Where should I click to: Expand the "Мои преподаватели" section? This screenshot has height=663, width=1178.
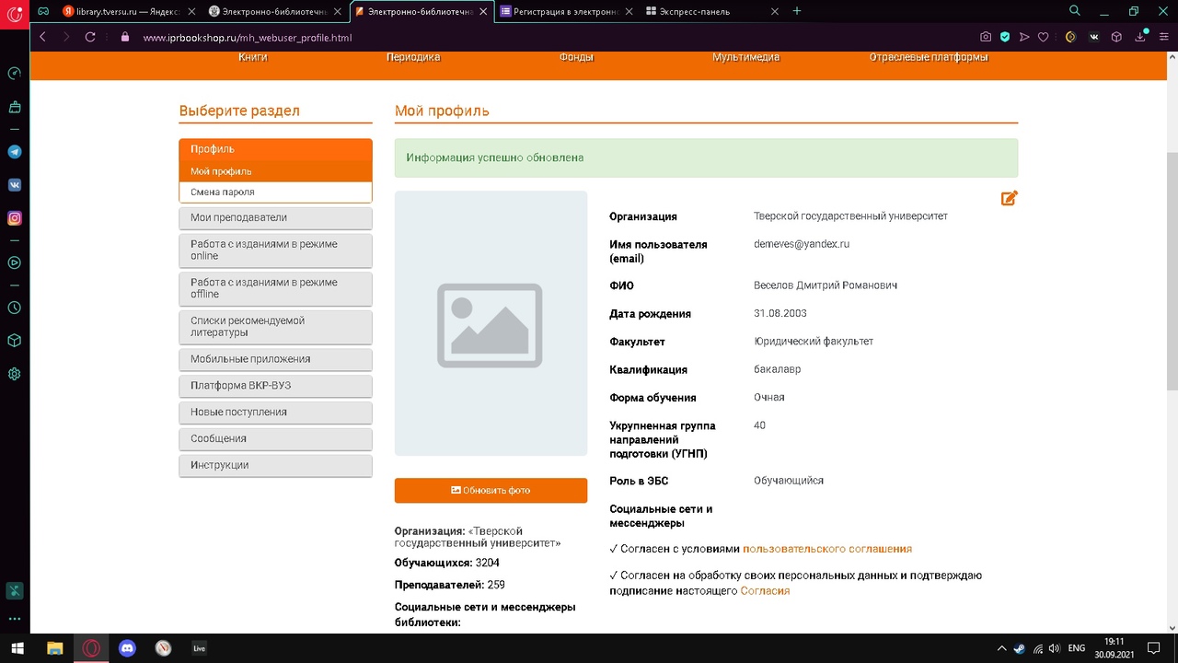[x=275, y=218]
